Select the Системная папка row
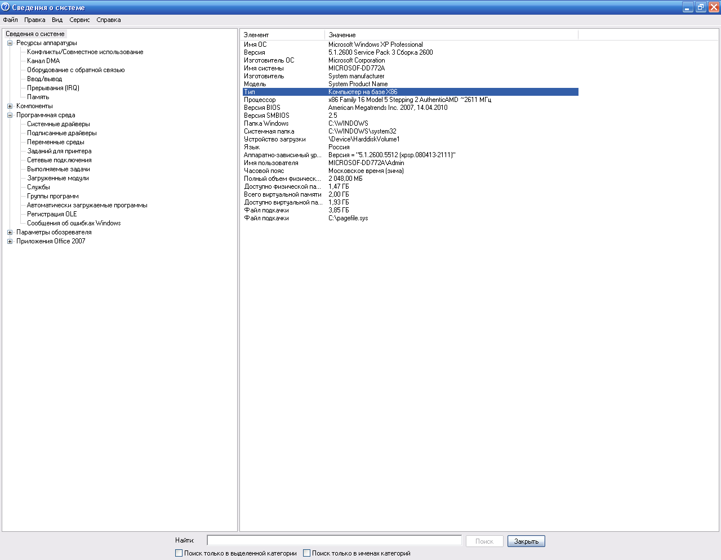 pos(411,131)
